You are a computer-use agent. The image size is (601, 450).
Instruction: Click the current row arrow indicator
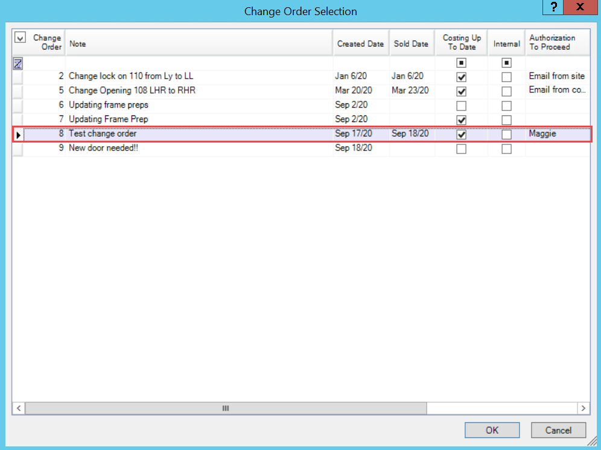coord(18,135)
